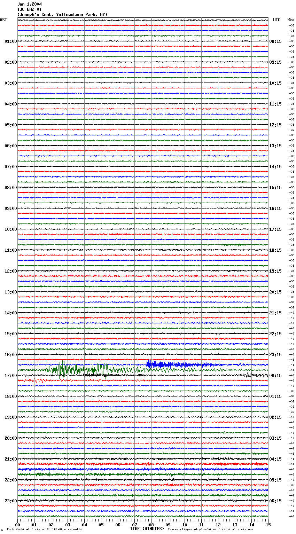Select the 19:00 MST row label
Image resolution: width=296 pixels, height=534 pixels.
tap(11, 417)
